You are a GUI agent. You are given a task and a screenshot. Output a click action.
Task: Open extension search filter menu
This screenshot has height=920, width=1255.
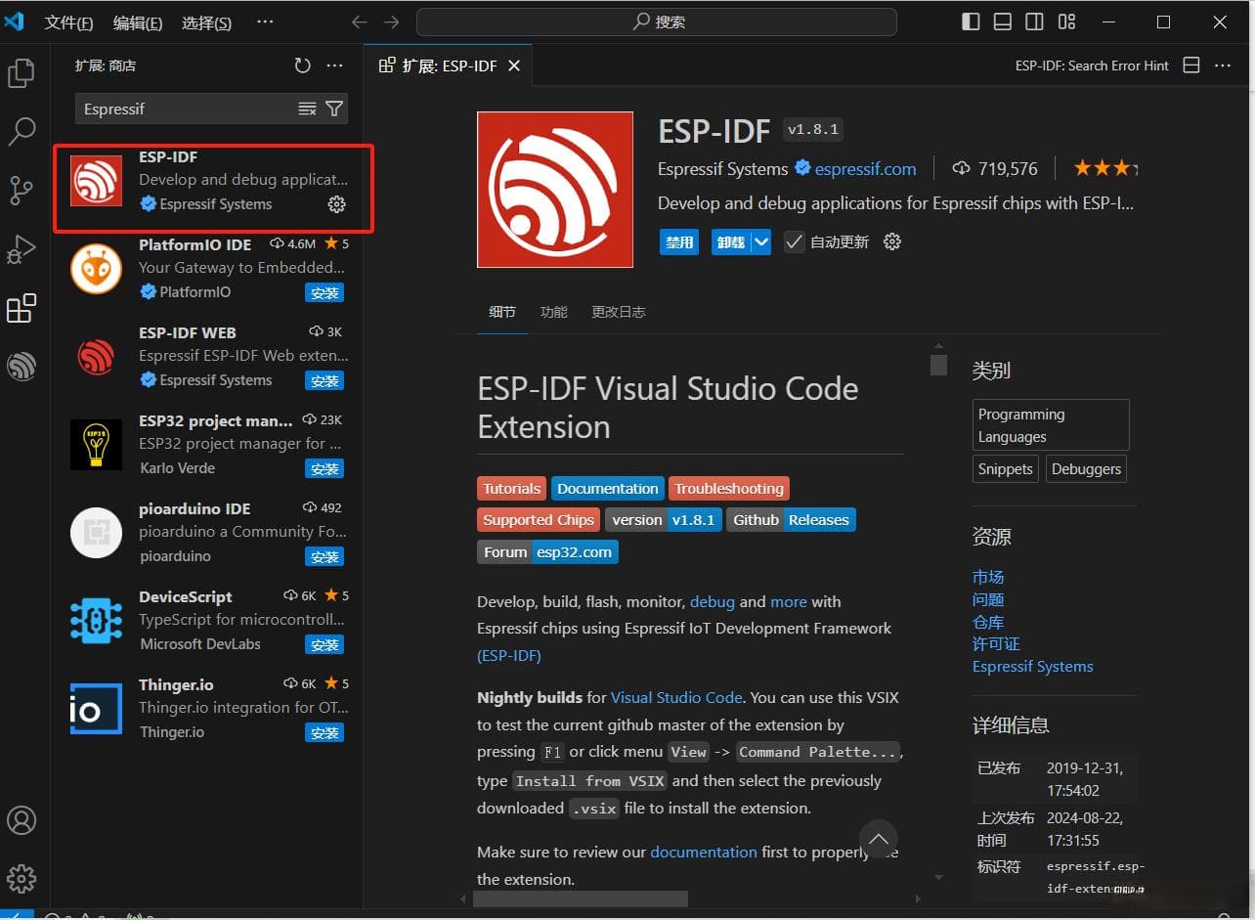[x=334, y=109]
